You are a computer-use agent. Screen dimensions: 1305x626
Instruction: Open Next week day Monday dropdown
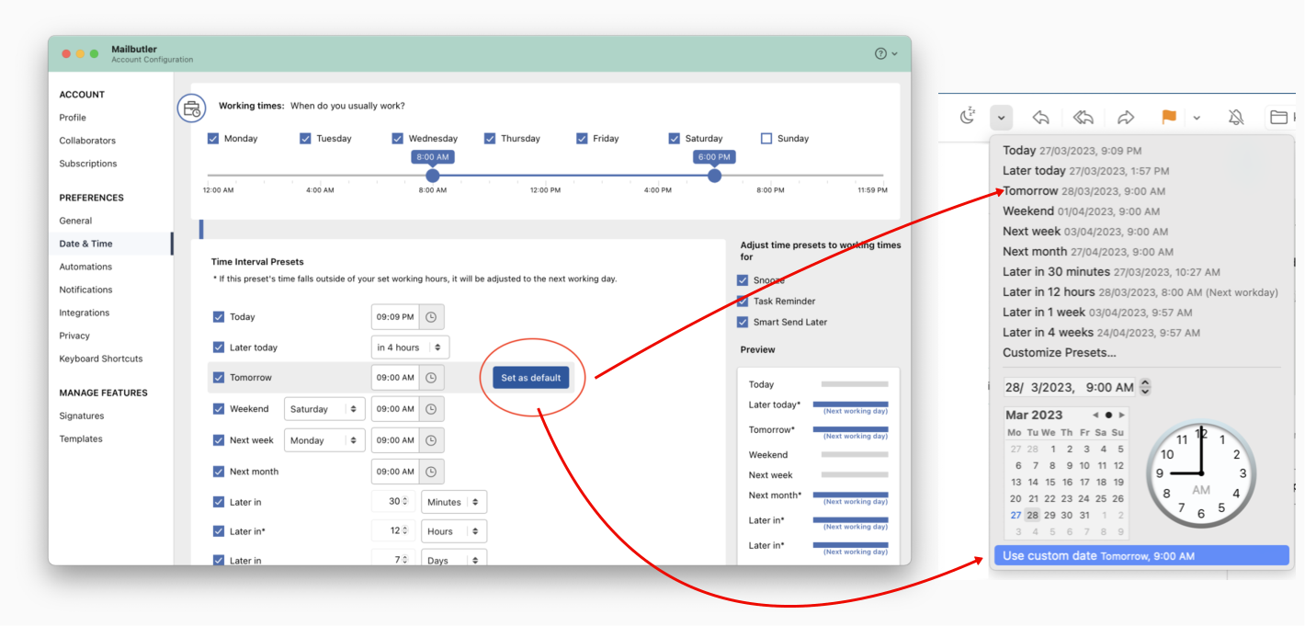click(x=324, y=440)
